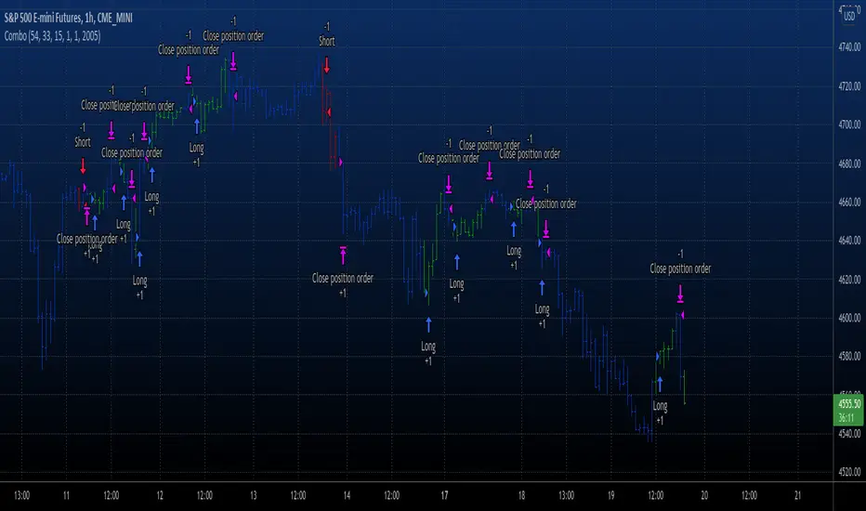Click the 4600.00 price axis label
This screenshot has width=866, height=511.
[x=849, y=318]
